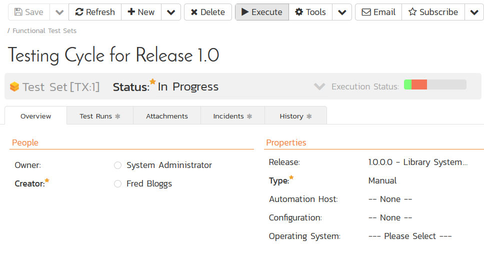Select the Fred Bloggs creator radio
The width and height of the screenshot is (484, 253).
click(x=118, y=184)
